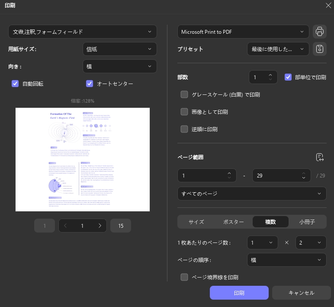Save preset using the disk icon
This screenshot has height=307, width=334.
click(320, 49)
